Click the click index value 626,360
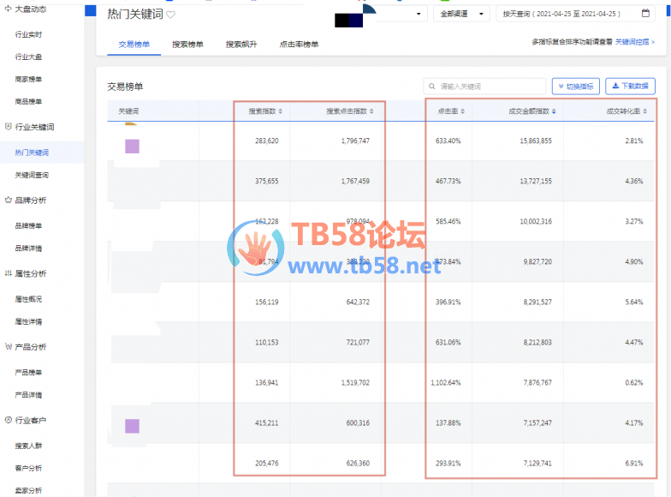Viewport: 671px width, 497px height. 358,463
